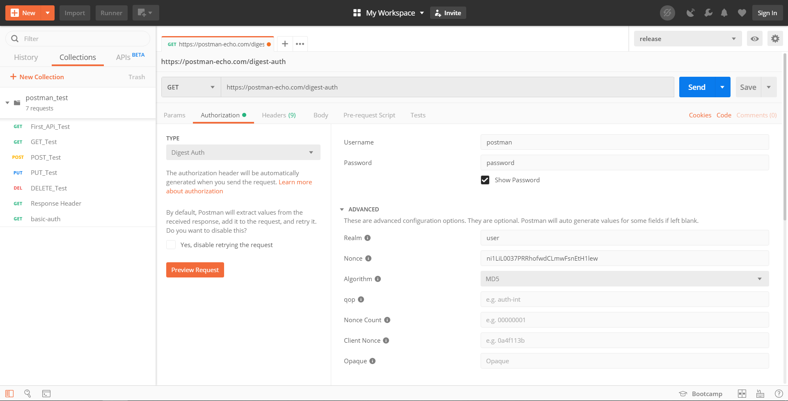Open the tab options three-dots menu

pos(300,44)
